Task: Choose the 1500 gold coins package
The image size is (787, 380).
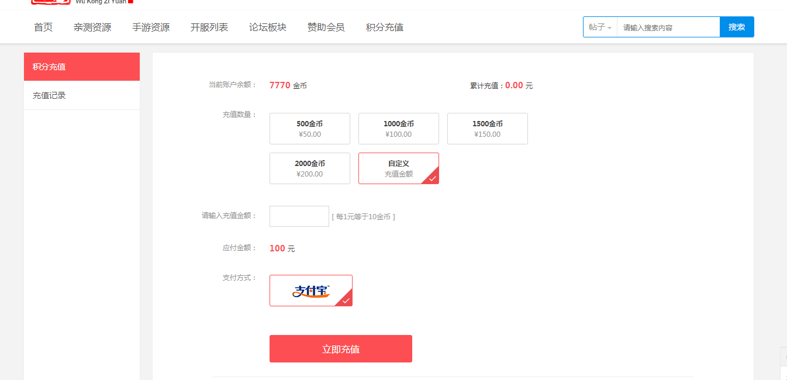Action: pos(487,129)
